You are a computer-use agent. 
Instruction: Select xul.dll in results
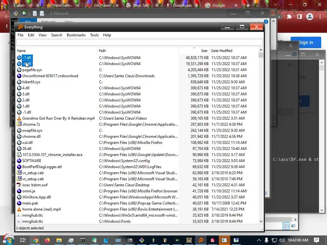click(x=137, y=143)
